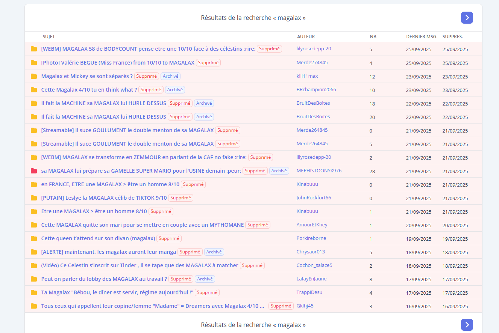Open topic "Magalax et Mickey se sont séparés ?"
The height and width of the screenshot is (333, 499).
tap(87, 76)
